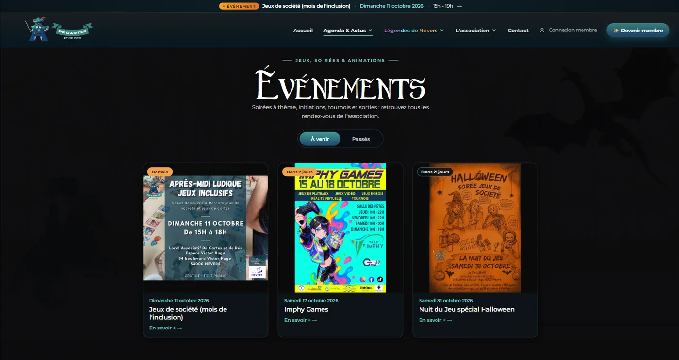Click En savoir + under Nuit du Jeu
The image size is (679, 360).
pyautogui.click(x=435, y=320)
